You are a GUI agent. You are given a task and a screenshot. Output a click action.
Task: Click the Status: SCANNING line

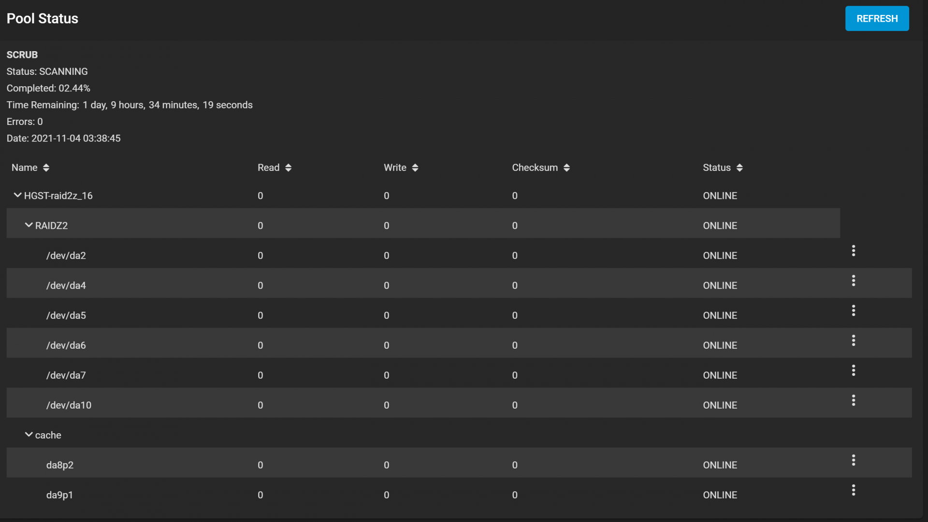click(x=47, y=71)
